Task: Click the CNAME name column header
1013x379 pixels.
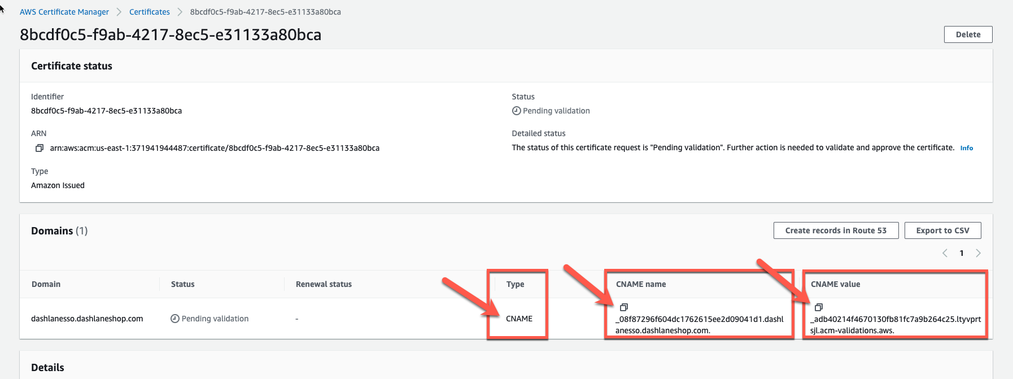Action: point(641,284)
